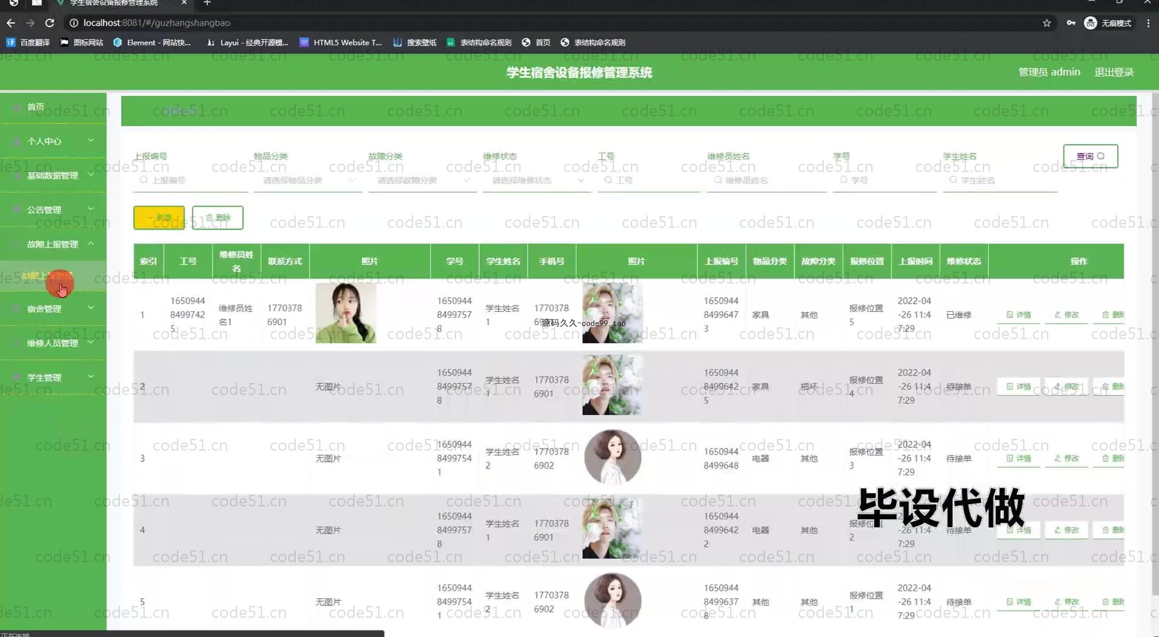
Task: Expand 个人中心 sidebar menu
Action: tap(53, 141)
